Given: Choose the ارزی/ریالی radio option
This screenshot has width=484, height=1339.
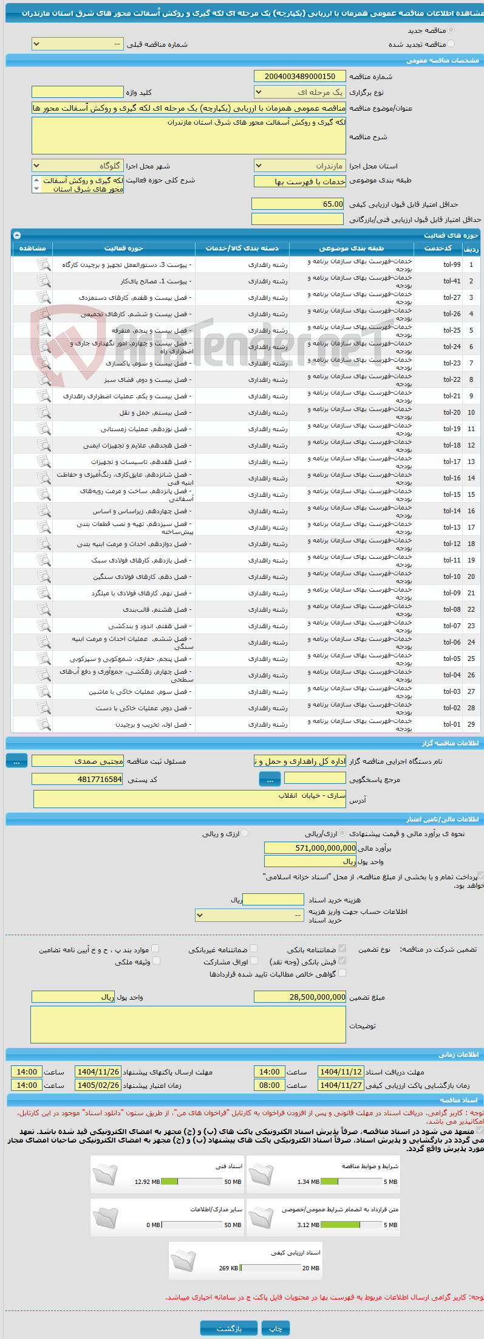Looking at the screenshot, I should click(343, 833).
